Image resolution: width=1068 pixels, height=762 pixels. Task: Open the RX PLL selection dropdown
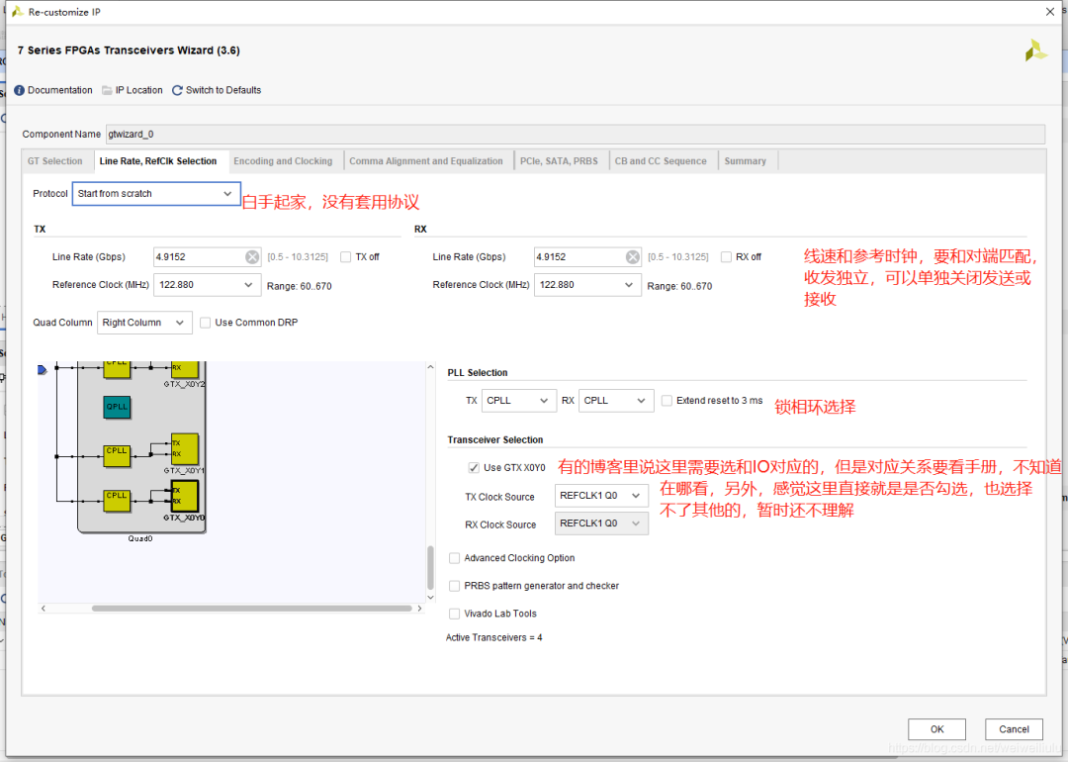pyautogui.click(x=616, y=401)
